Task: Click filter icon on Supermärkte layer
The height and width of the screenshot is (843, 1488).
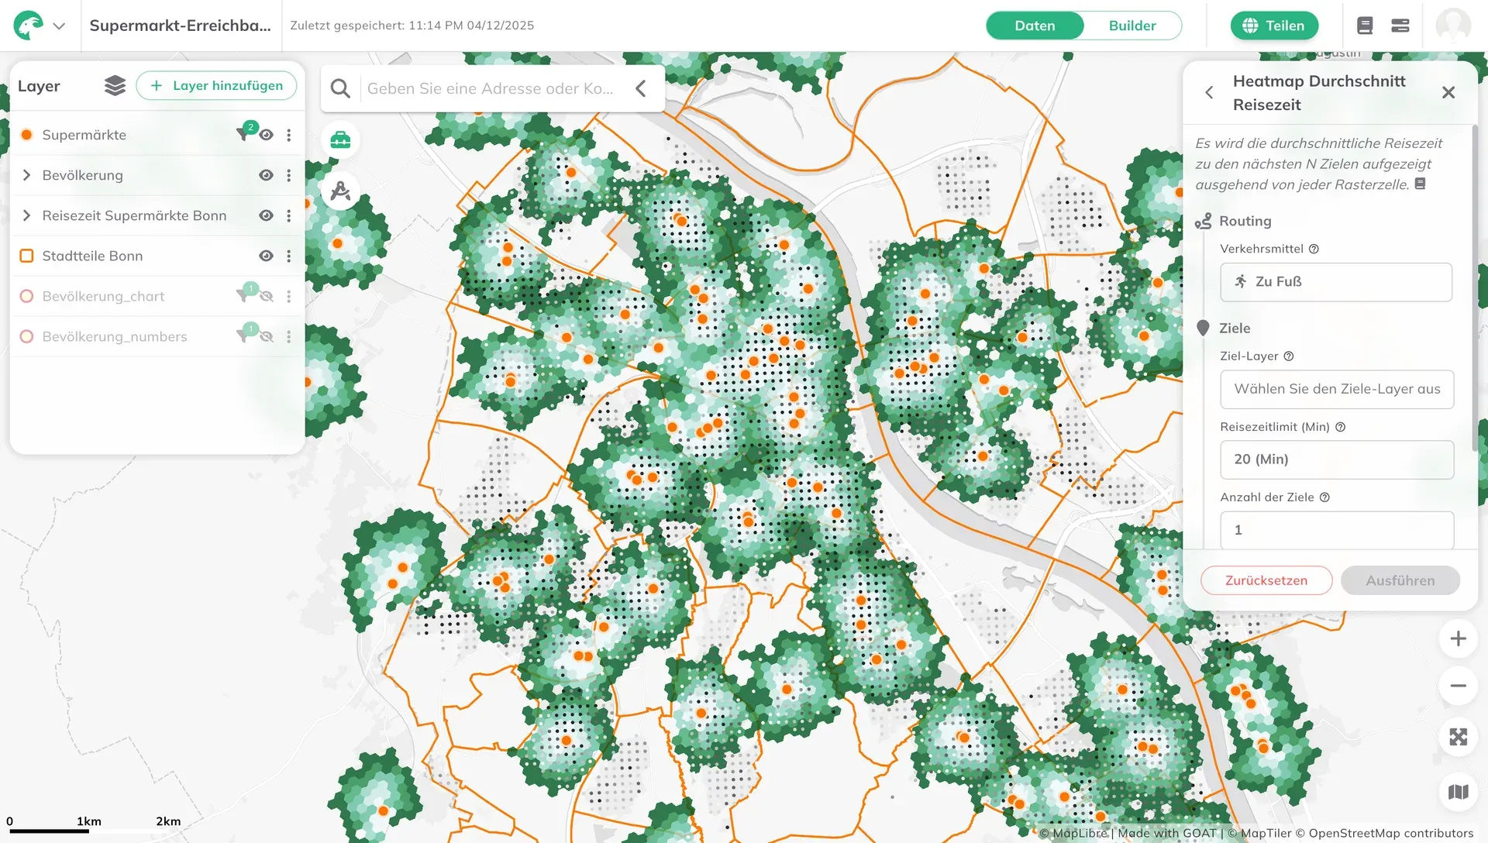Action: 244,133
